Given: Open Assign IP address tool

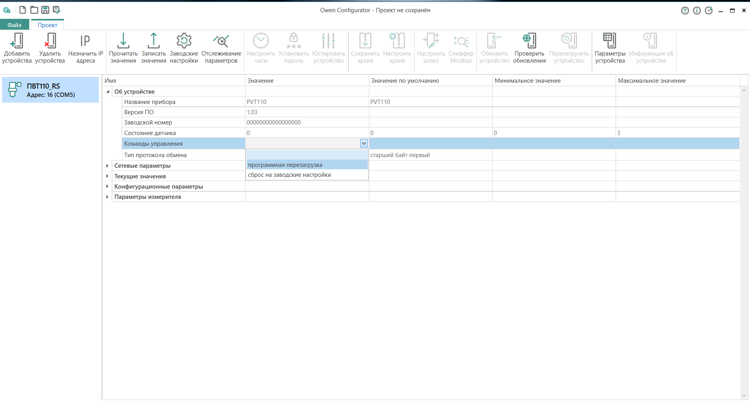Looking at the screenshot, I should click(x=85, y=41).
